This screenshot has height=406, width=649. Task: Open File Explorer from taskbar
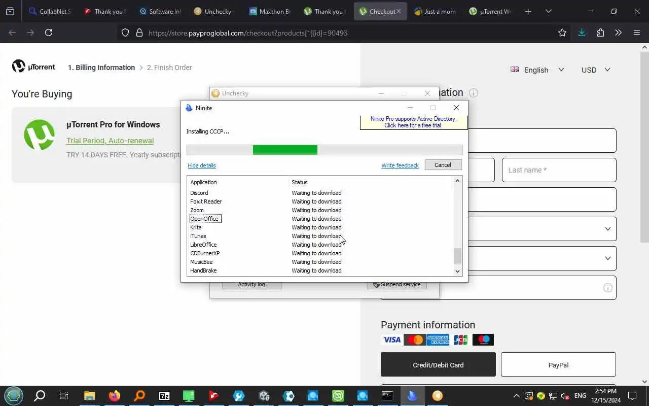click(89, 396)
